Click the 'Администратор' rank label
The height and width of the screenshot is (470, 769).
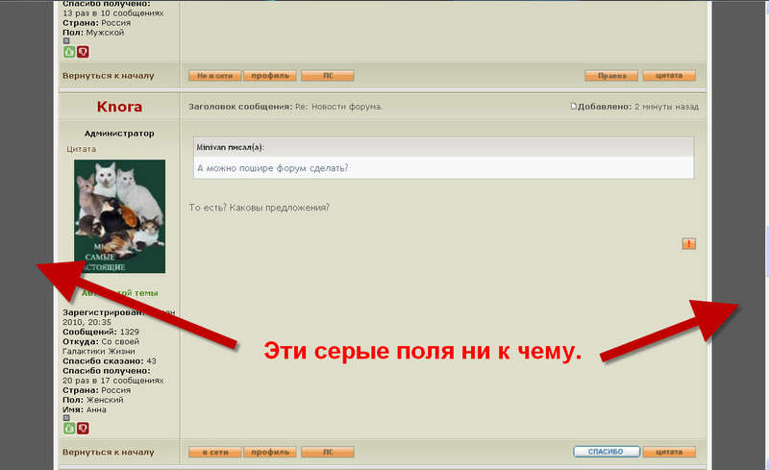pos(119,133)
